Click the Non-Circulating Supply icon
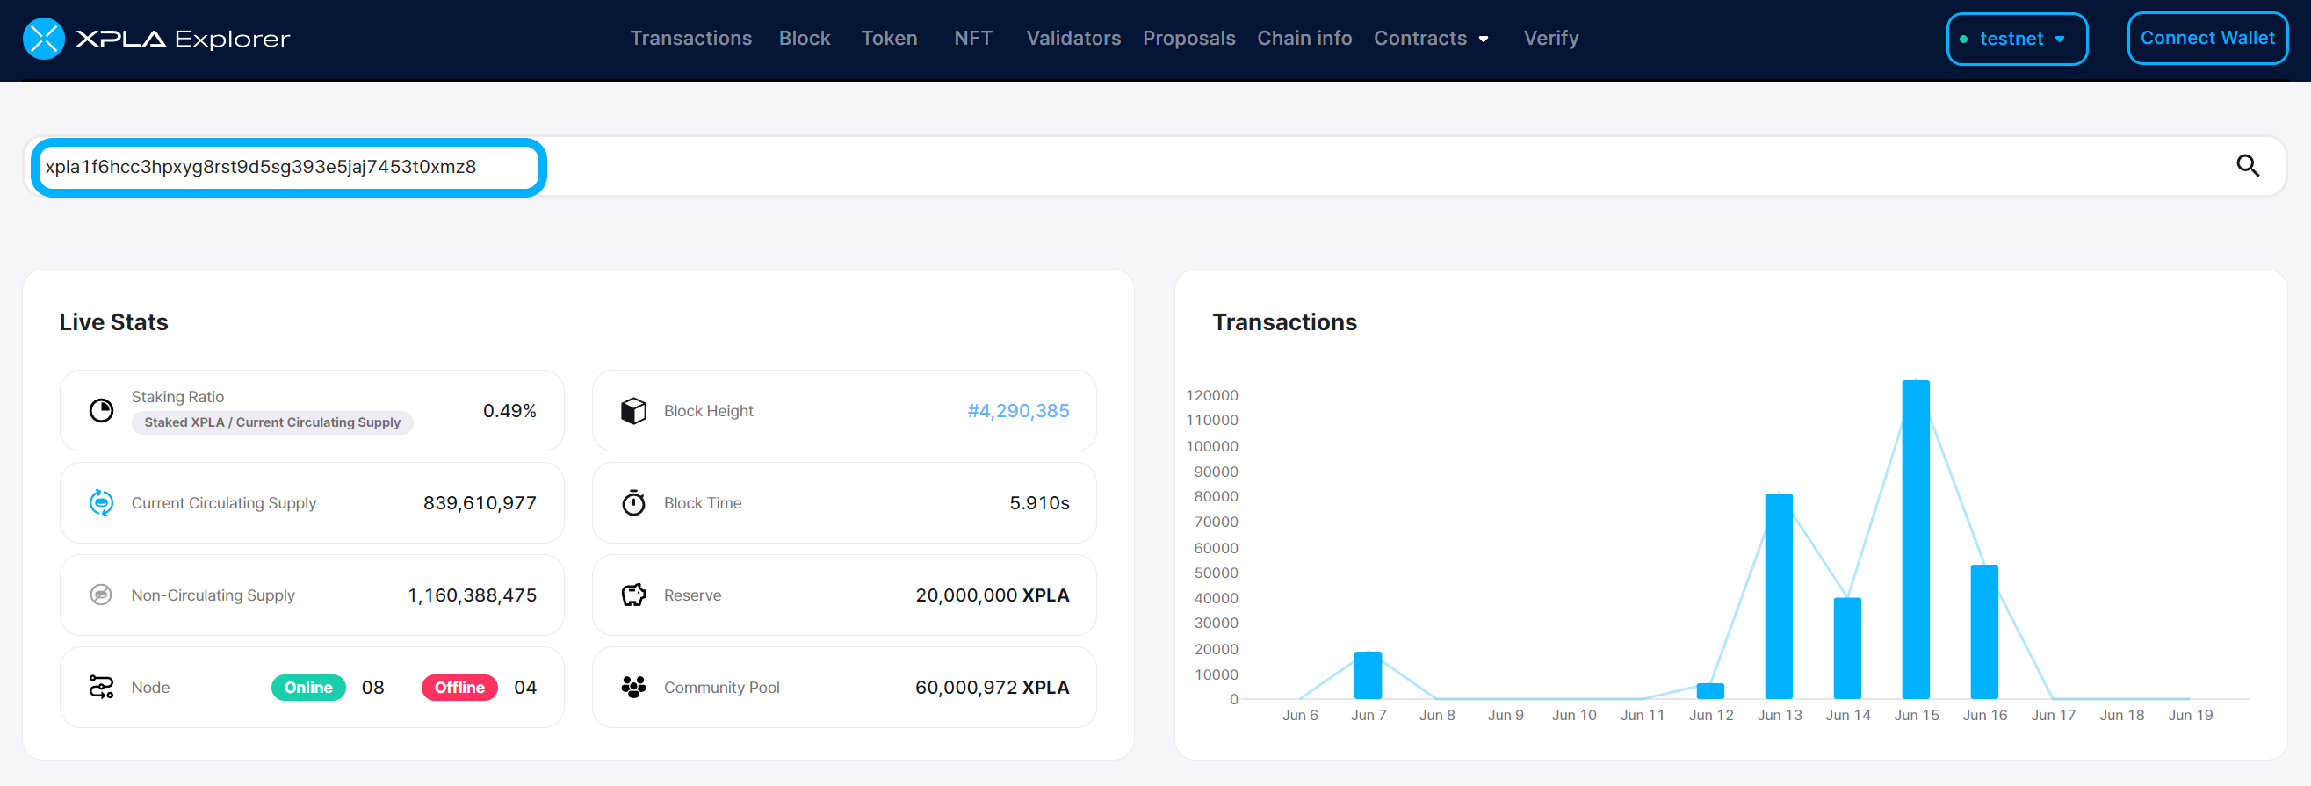 point(101,595)
